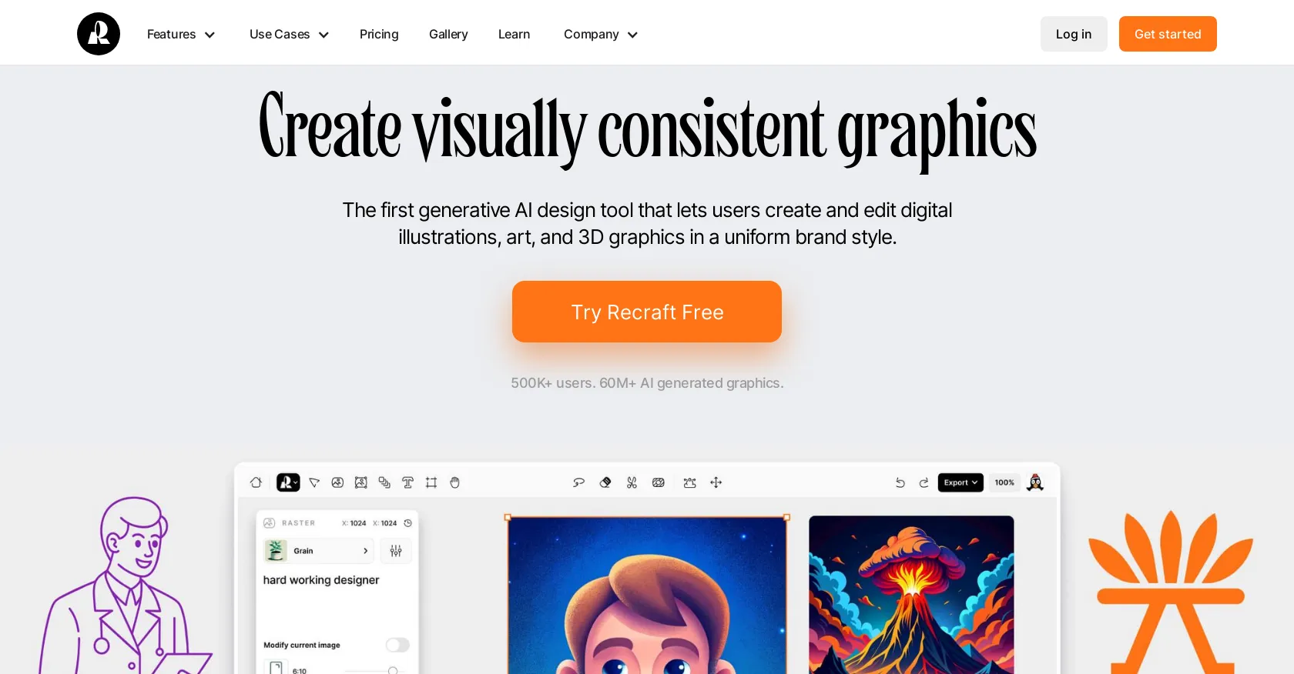
Task: Click the image generation tool icon
Action: click(337, 482)
